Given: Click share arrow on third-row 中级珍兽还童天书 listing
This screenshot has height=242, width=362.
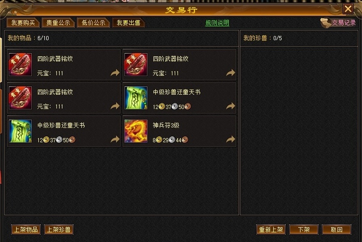Looking at the screenshot, I should tap(115, 139).
